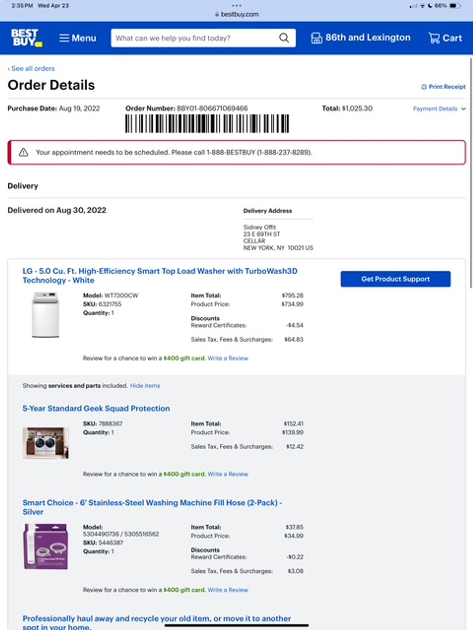Viewport: 473px width, 630px height.
Task: Click the order number barcode
Action: tap(207, 124)
